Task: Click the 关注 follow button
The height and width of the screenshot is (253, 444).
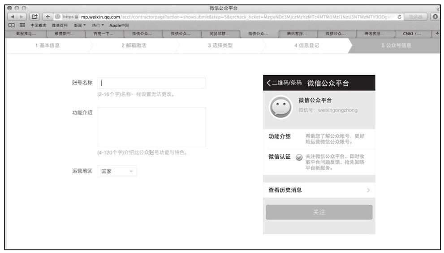Action: (319, 212)
